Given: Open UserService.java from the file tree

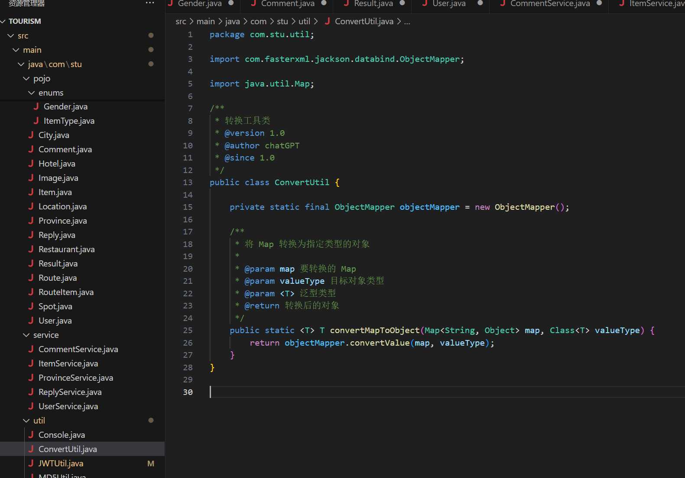Looking at the screenshot, I should (68, 406).
